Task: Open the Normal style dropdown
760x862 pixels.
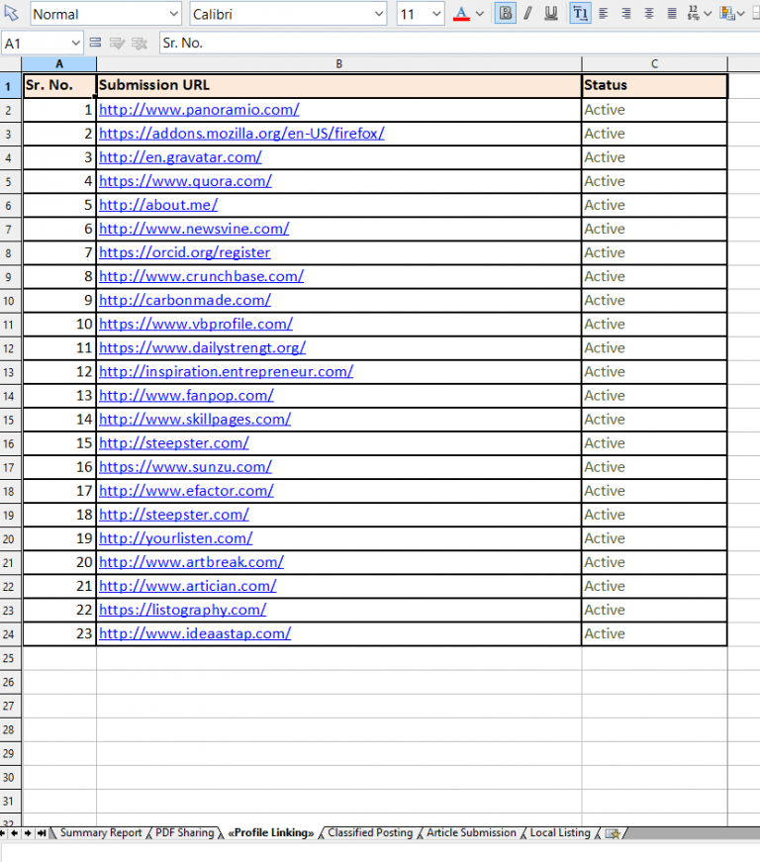Action: tap(173, 14)
